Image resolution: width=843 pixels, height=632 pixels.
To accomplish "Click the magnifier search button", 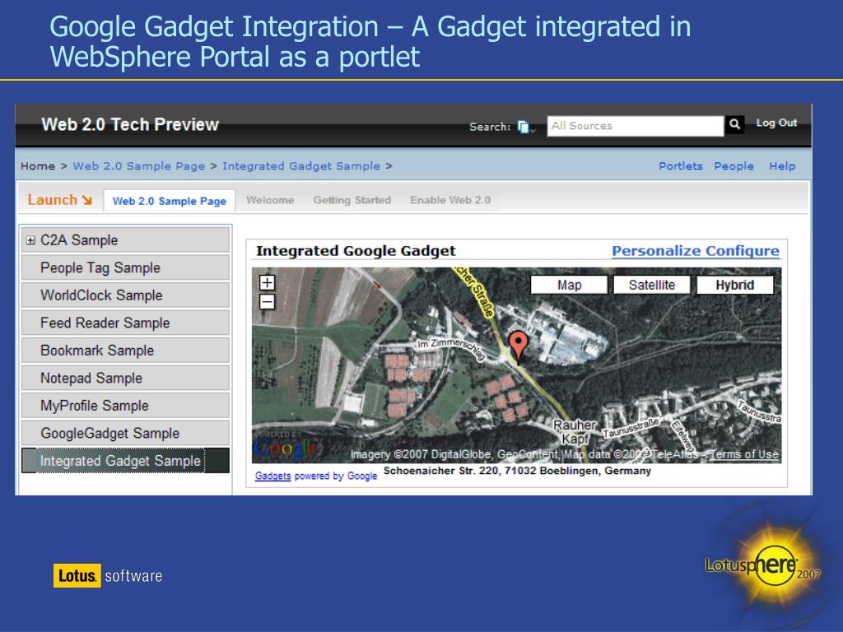I will pos(734,125).
